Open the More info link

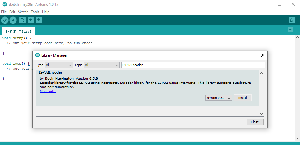48,91
